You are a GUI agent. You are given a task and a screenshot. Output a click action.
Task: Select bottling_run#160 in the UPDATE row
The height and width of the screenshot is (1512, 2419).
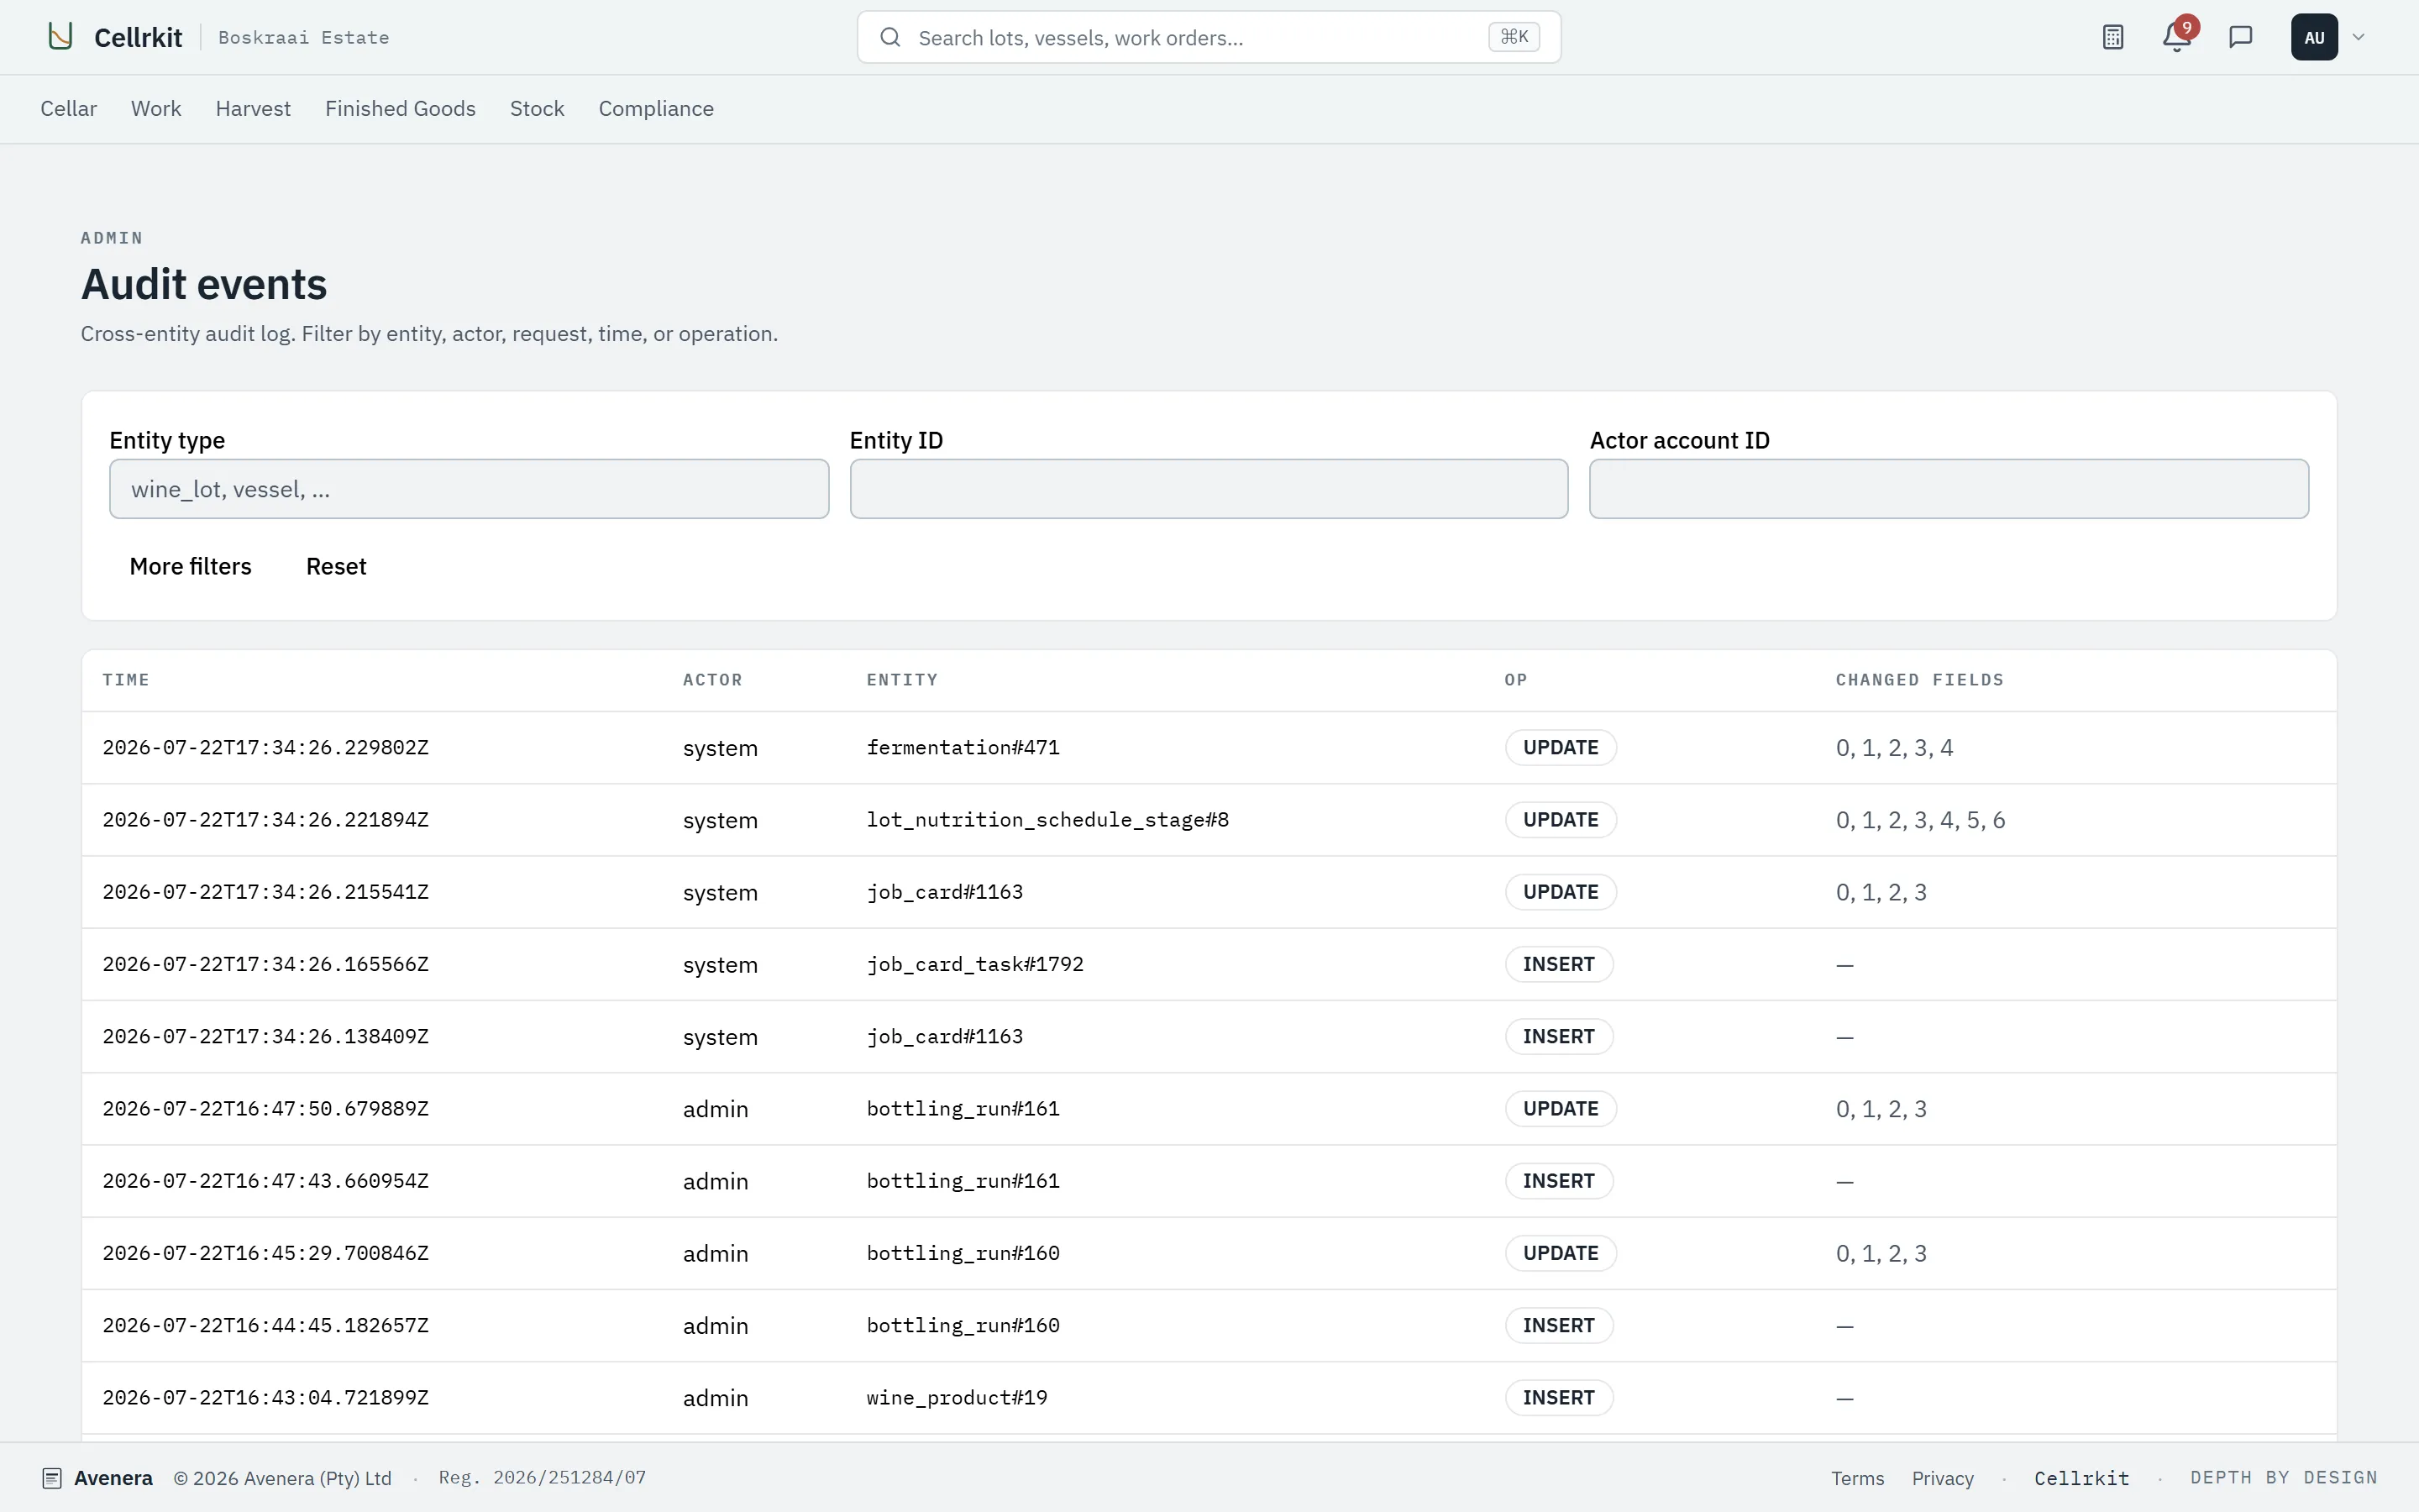tap(963, 1253)
